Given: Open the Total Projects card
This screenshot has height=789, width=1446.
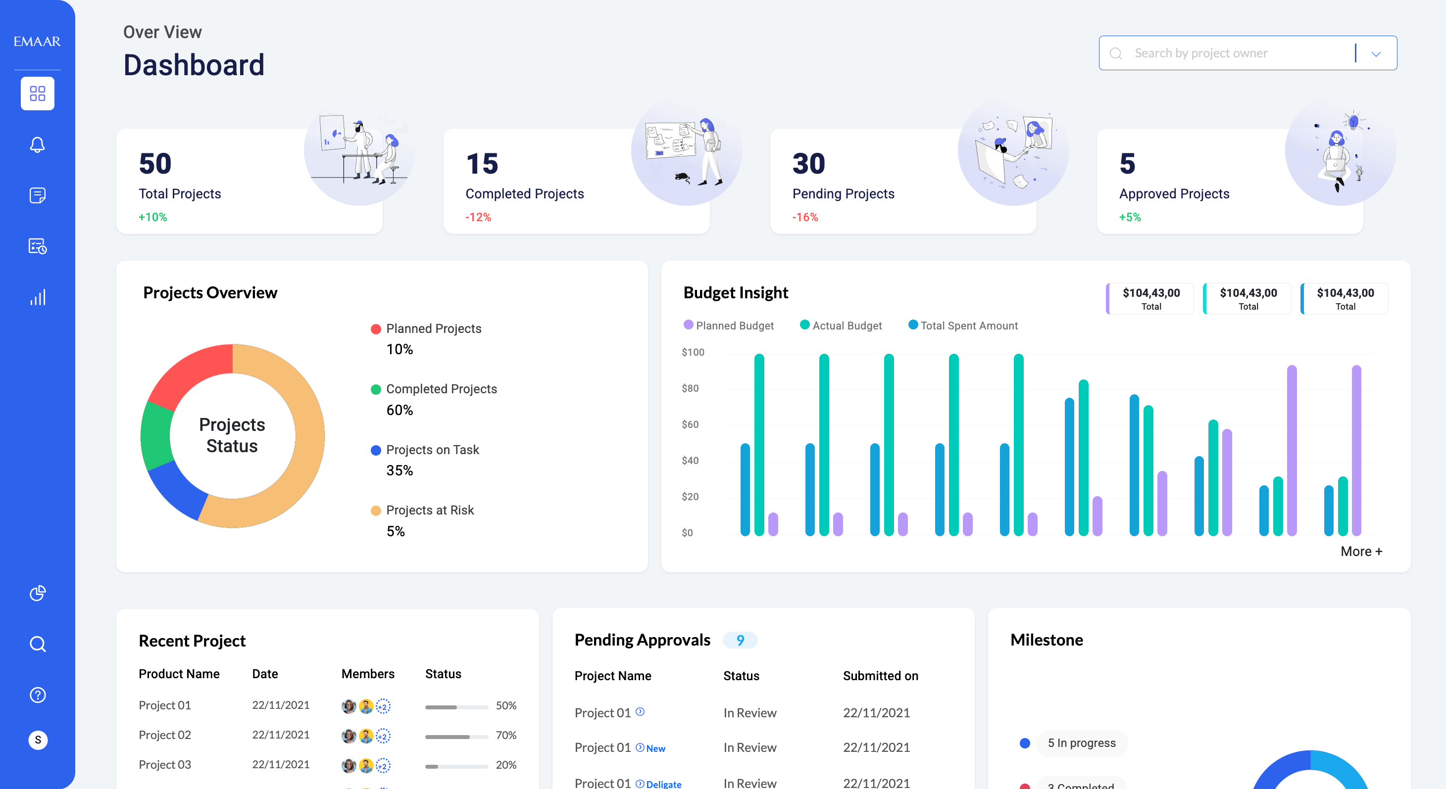Looking at the screenshot, I should pos(249,181).
